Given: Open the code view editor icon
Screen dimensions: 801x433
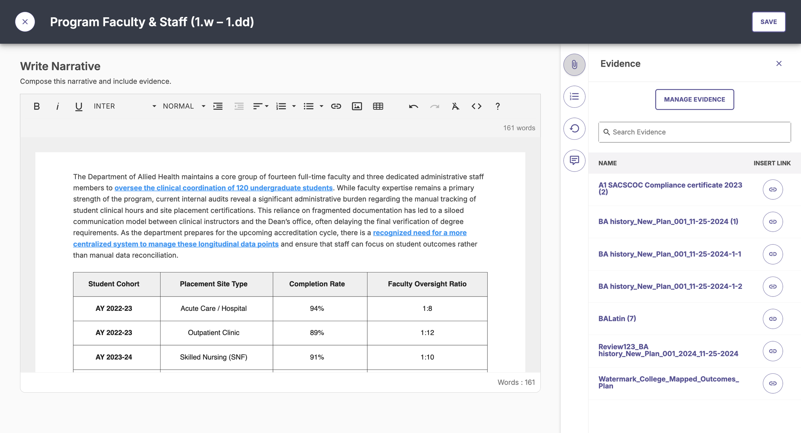Looking at the screenshot, I should coord(476,106).
